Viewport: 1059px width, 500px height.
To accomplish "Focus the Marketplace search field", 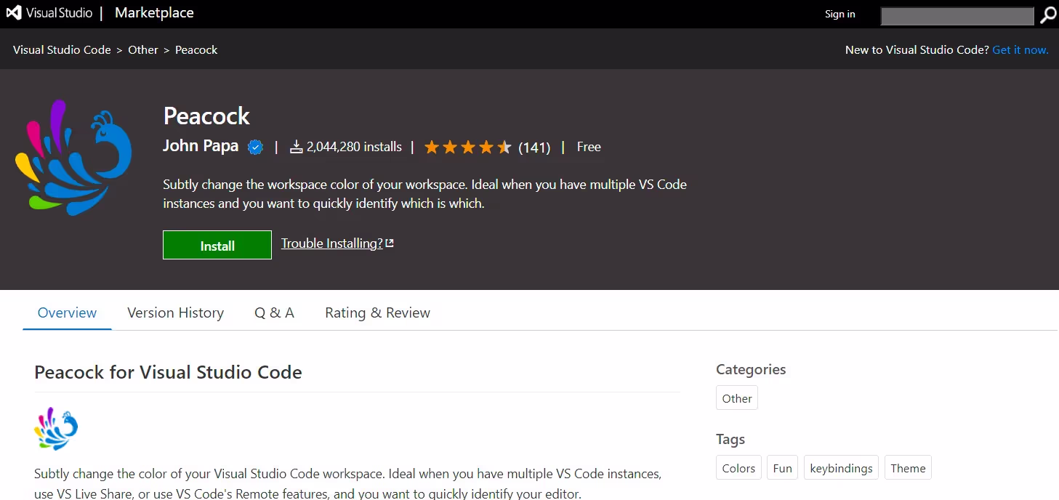I will click(x=957, y=16).
